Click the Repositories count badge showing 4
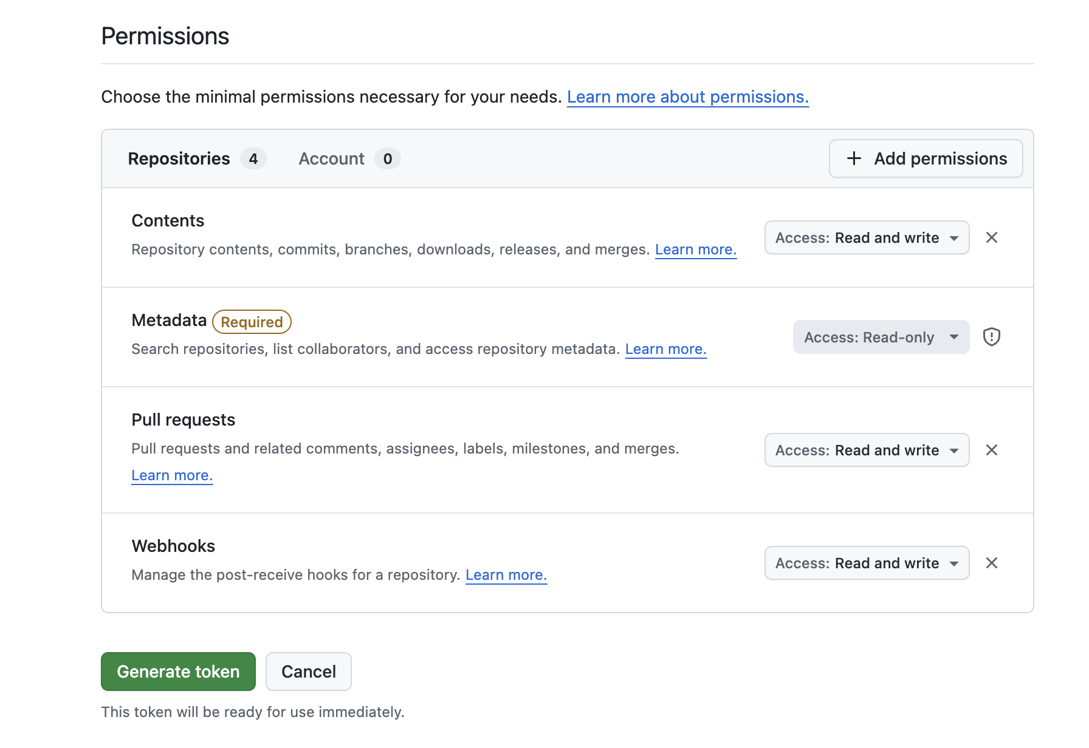 [x=253, y=158]
